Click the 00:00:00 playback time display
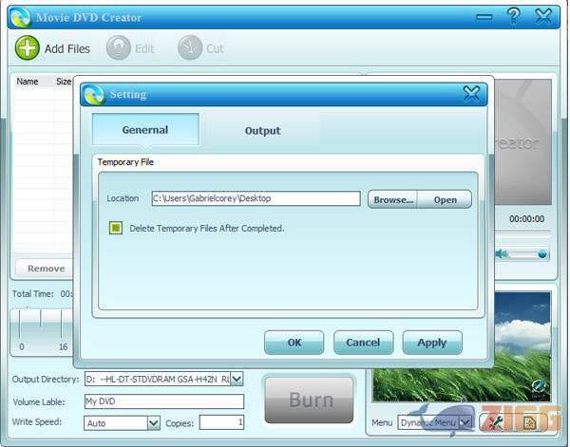Image resolution: width=570 pixels, height=447 pixels. click(526, 219)
